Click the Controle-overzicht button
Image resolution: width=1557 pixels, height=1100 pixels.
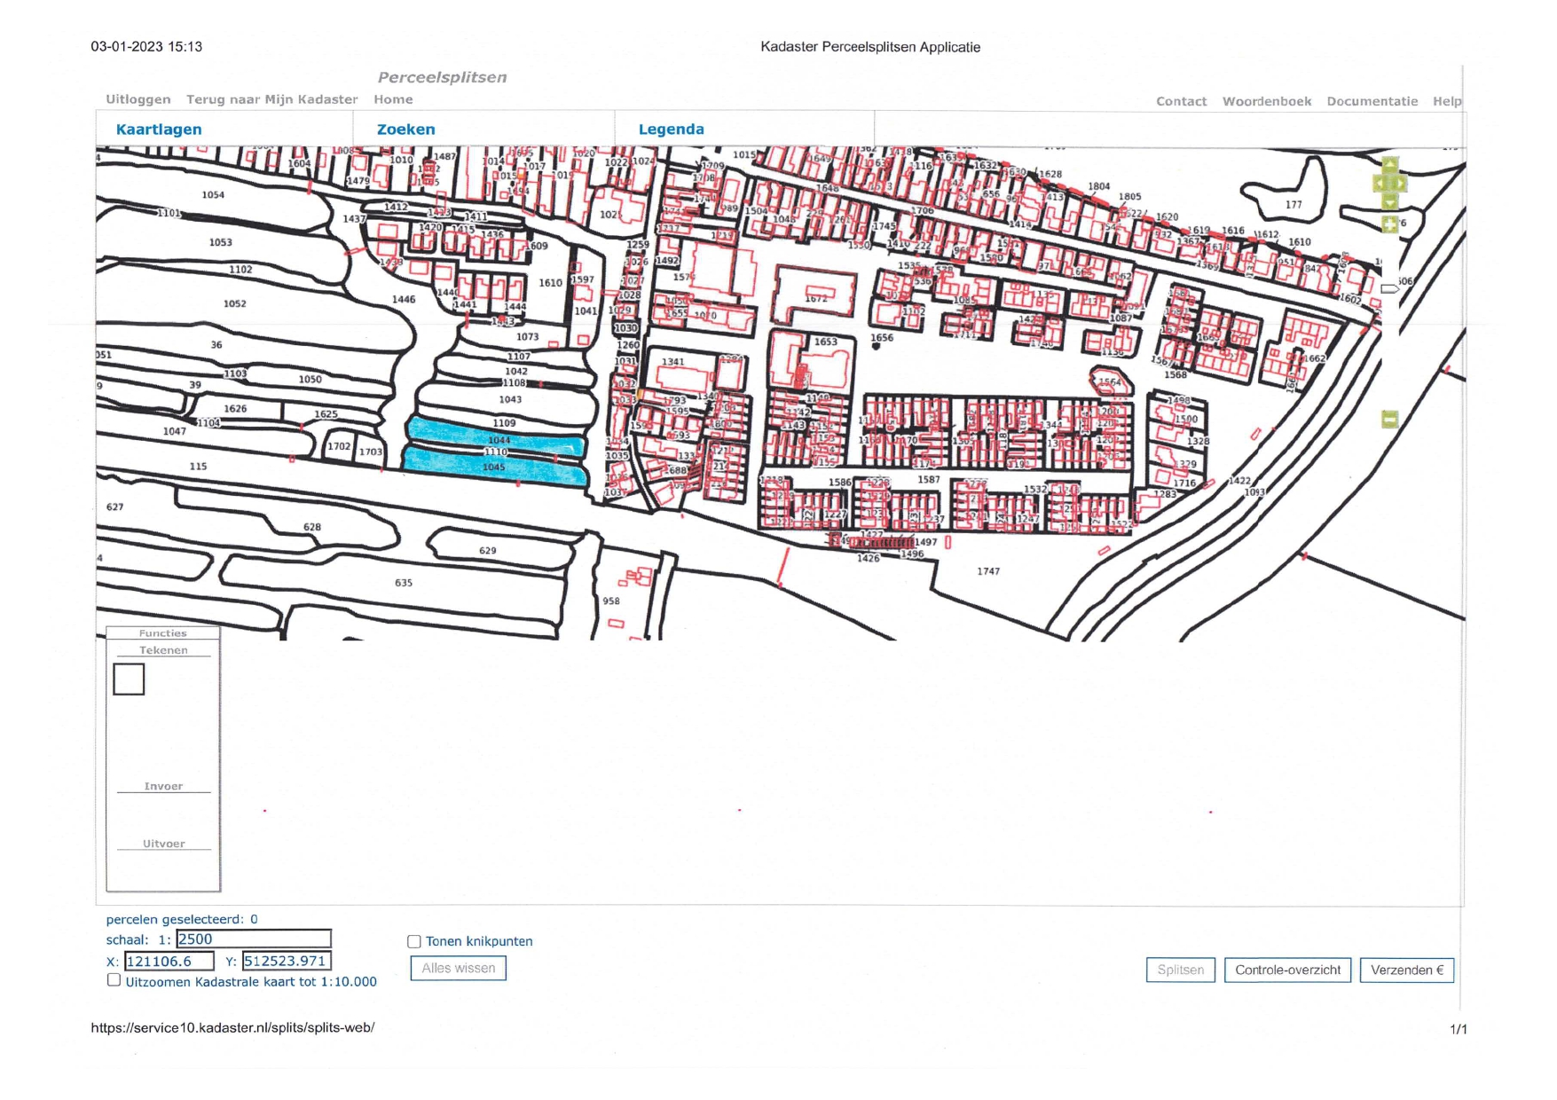pos(1286,970)
